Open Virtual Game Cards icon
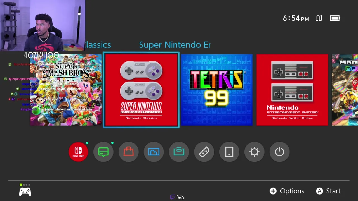The height and width of the screenshot is (201, 358). click(229, 152)
